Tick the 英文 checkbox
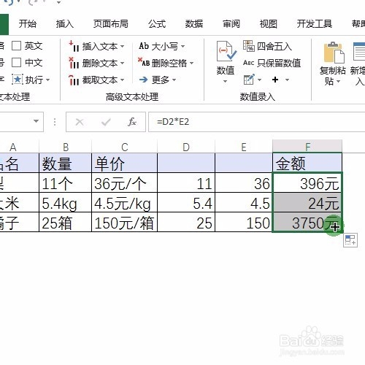365x365 pixels. tap(16, 45)
